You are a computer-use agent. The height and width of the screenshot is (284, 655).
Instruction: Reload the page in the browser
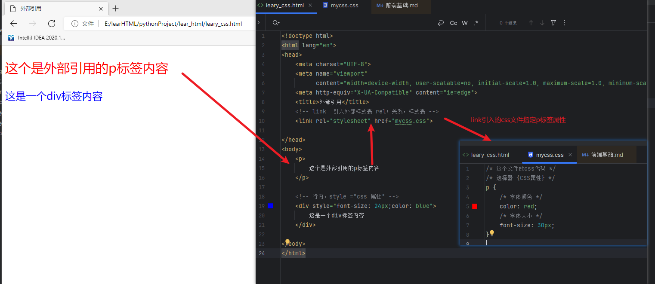pyautogui.click(x=52, y=24)
